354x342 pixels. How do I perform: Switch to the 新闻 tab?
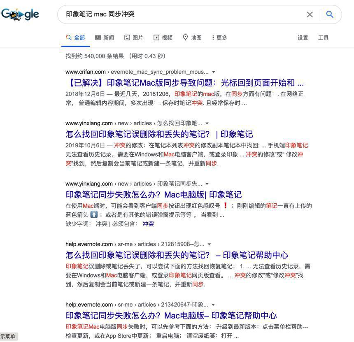[105, 38]
